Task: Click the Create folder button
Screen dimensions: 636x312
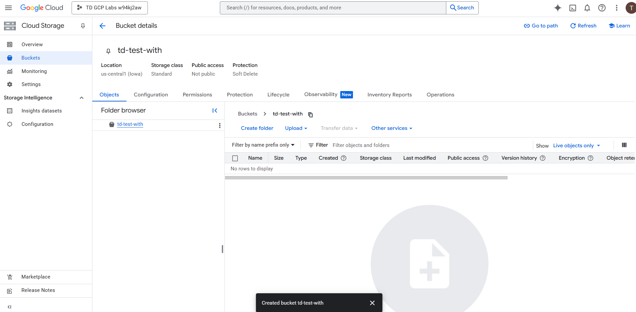Action: tap(257, 128)
